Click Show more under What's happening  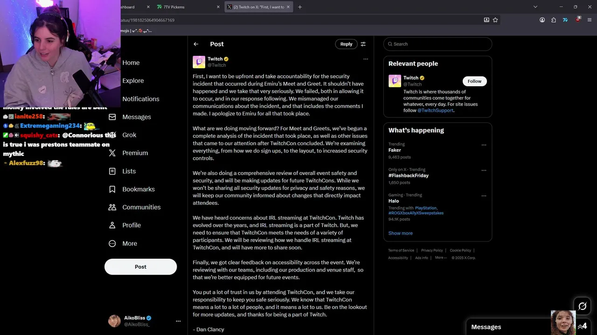[x=401, y=233]
